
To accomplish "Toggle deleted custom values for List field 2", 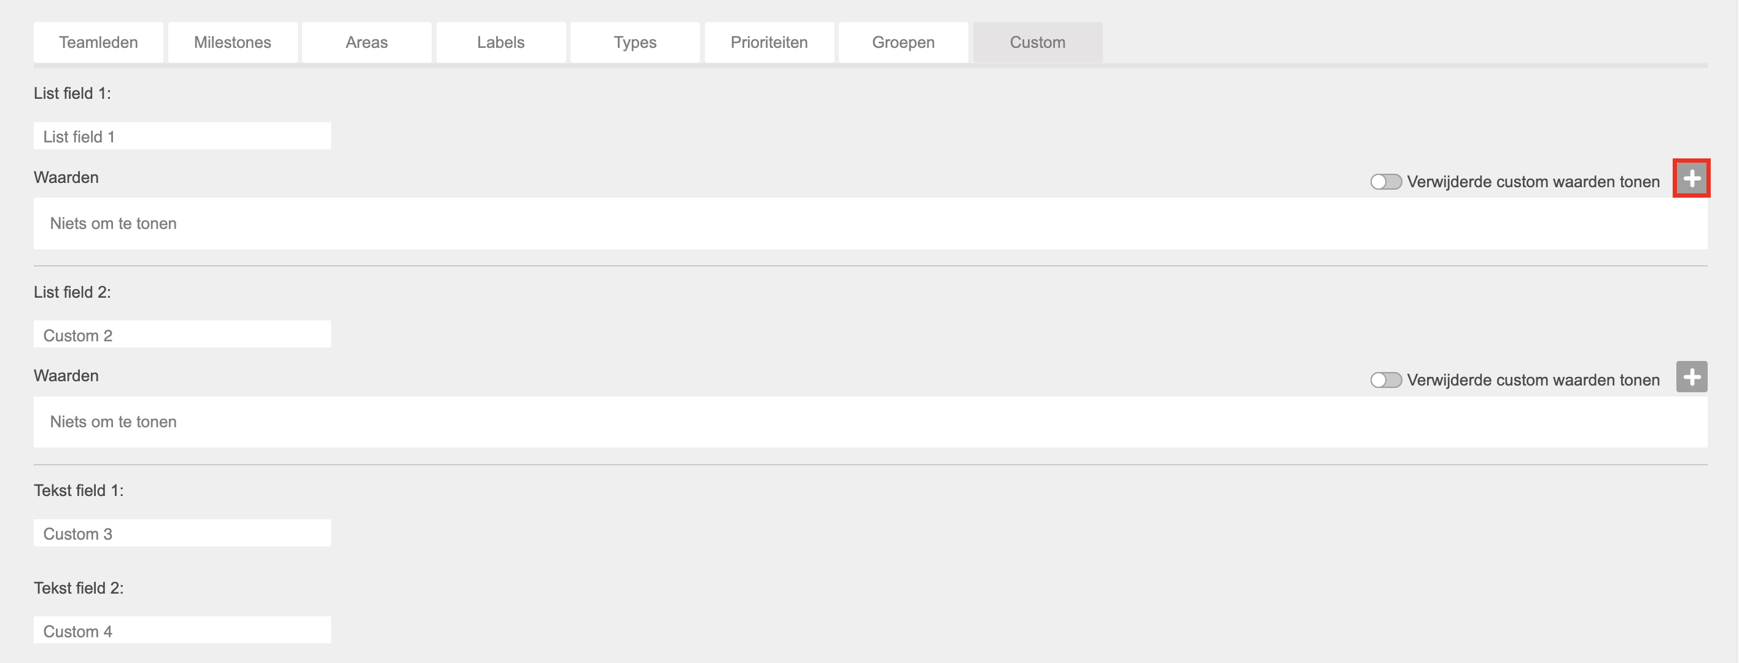I will pos(1385,380).
